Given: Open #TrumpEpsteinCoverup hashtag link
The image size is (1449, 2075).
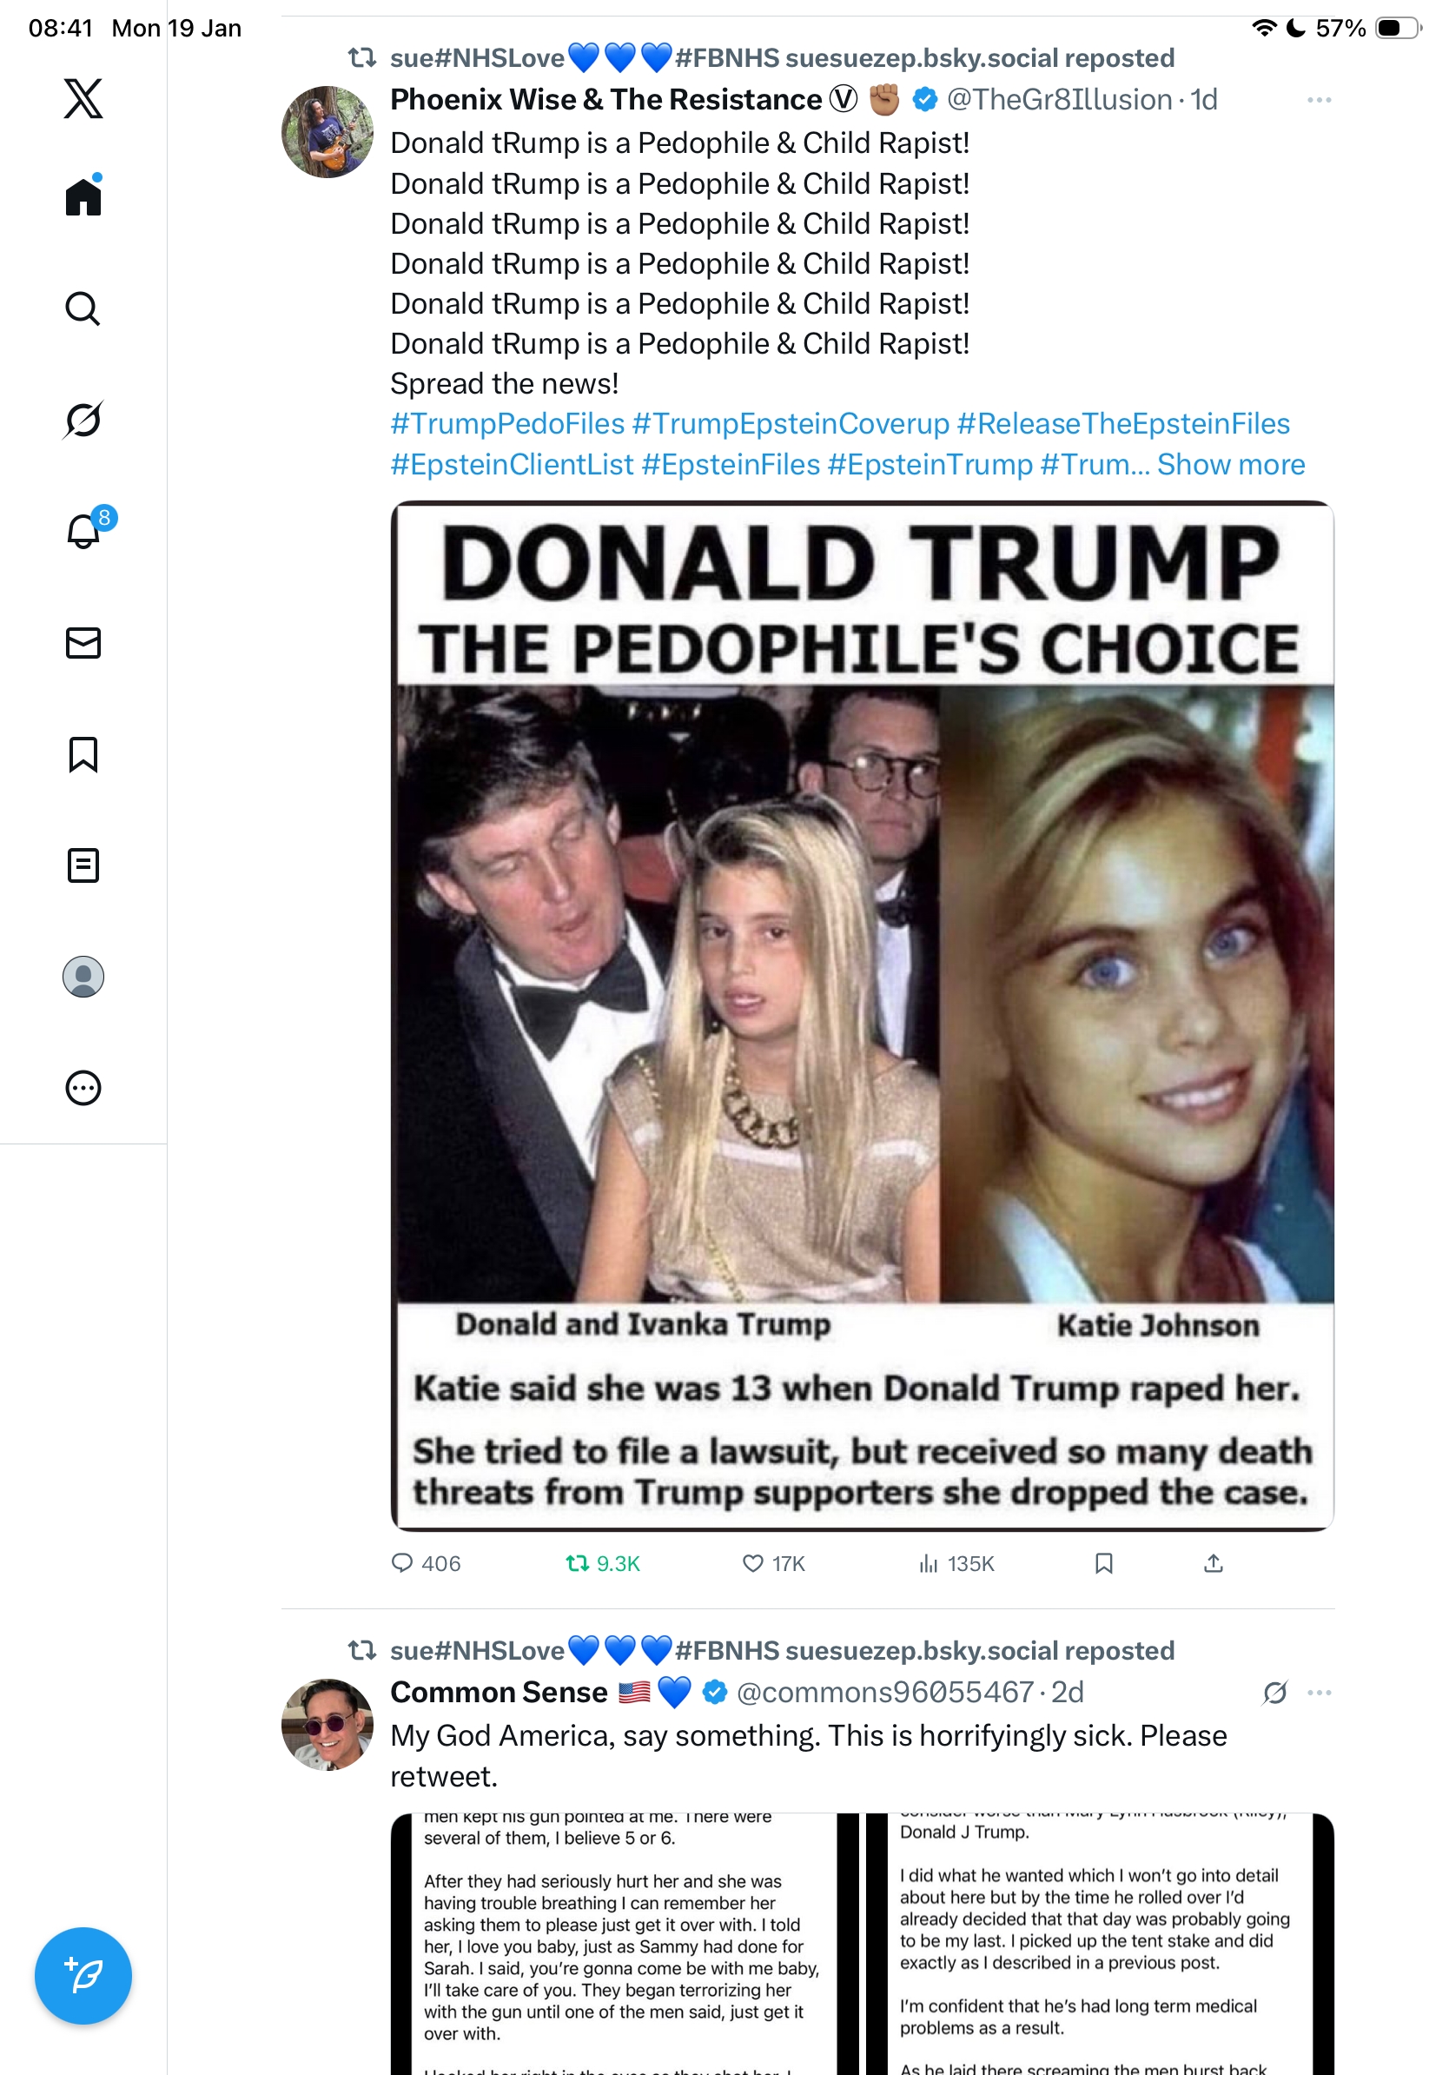Looking at the screenshot, I should click(791, 423).
